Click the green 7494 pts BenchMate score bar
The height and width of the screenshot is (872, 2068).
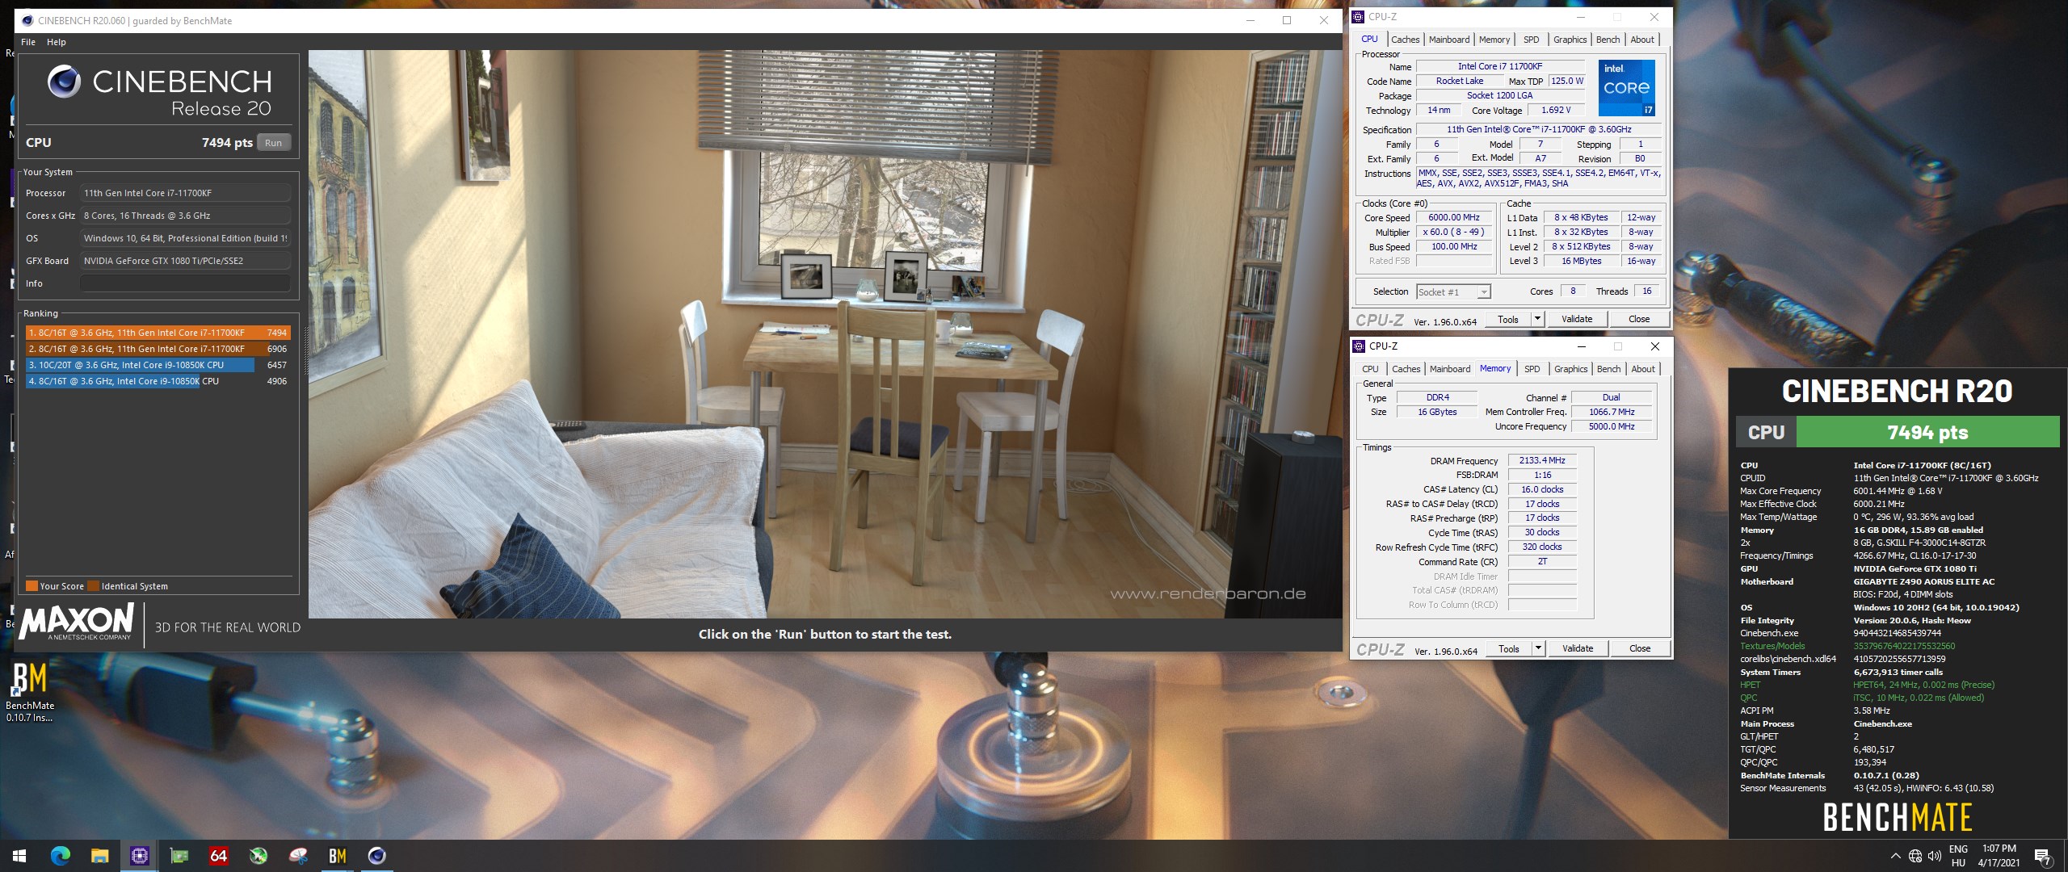[x=1927, y=432]
